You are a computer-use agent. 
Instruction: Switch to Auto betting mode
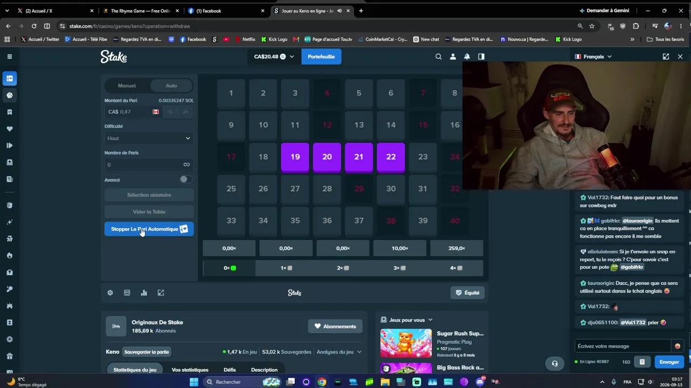coord(171,86)
